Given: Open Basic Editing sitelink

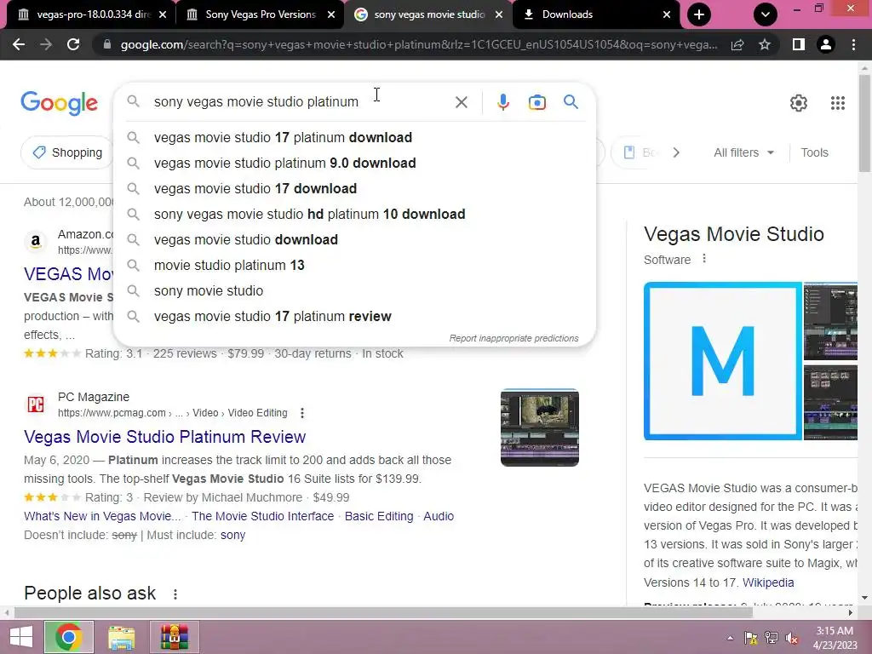Looking at the screenshot, I should pyautogui.click(x=379, y=516).
